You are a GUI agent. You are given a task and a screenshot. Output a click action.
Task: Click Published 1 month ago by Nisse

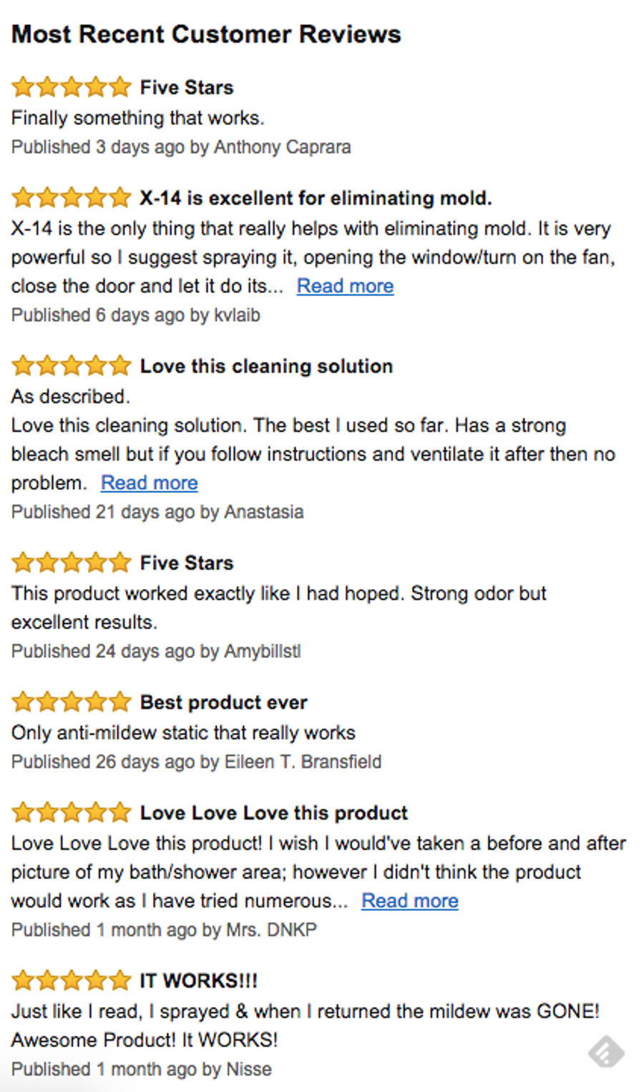click(x=141, y=1069)
